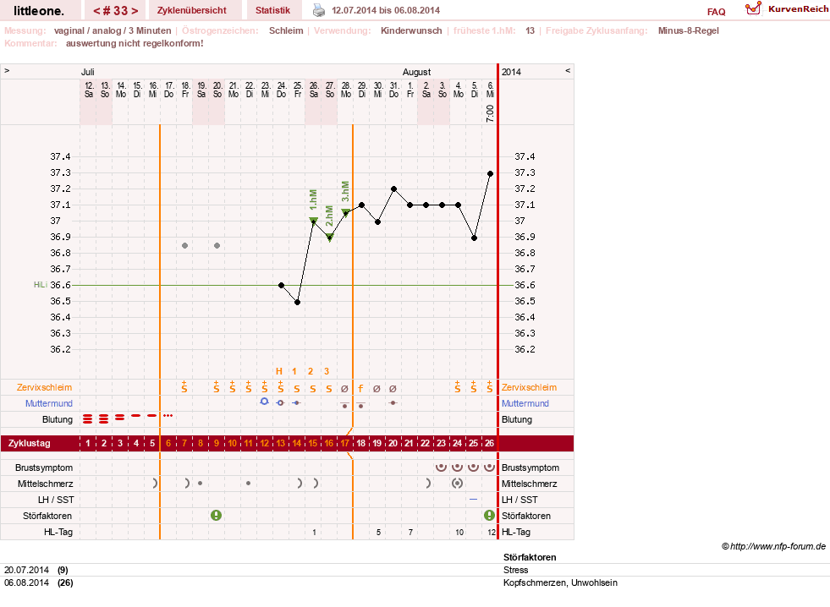The image size is (830, 607).
Task: Click the Mittelschmerz right bracket on day 5
Action: (155, 484)
